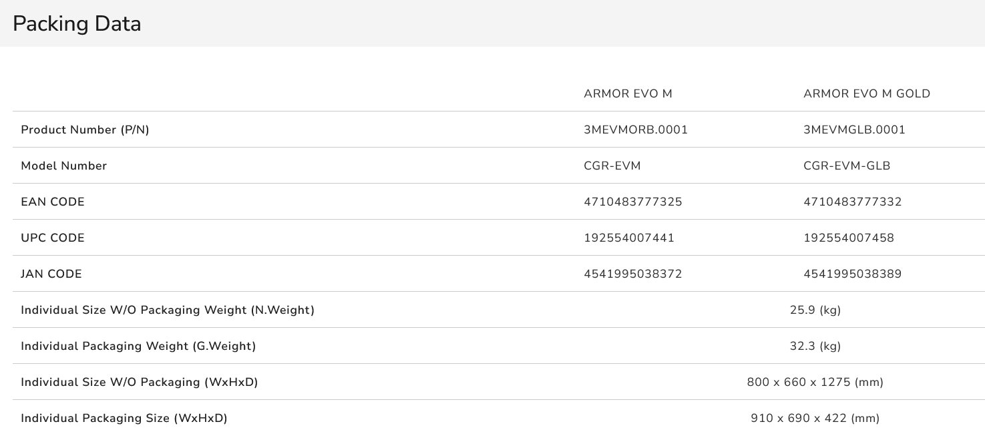Click the Product Number (P/N) row label
Image resolution: width=985 pixels, height=434 pixels.
pyautogui.click(x=85, y=130)
